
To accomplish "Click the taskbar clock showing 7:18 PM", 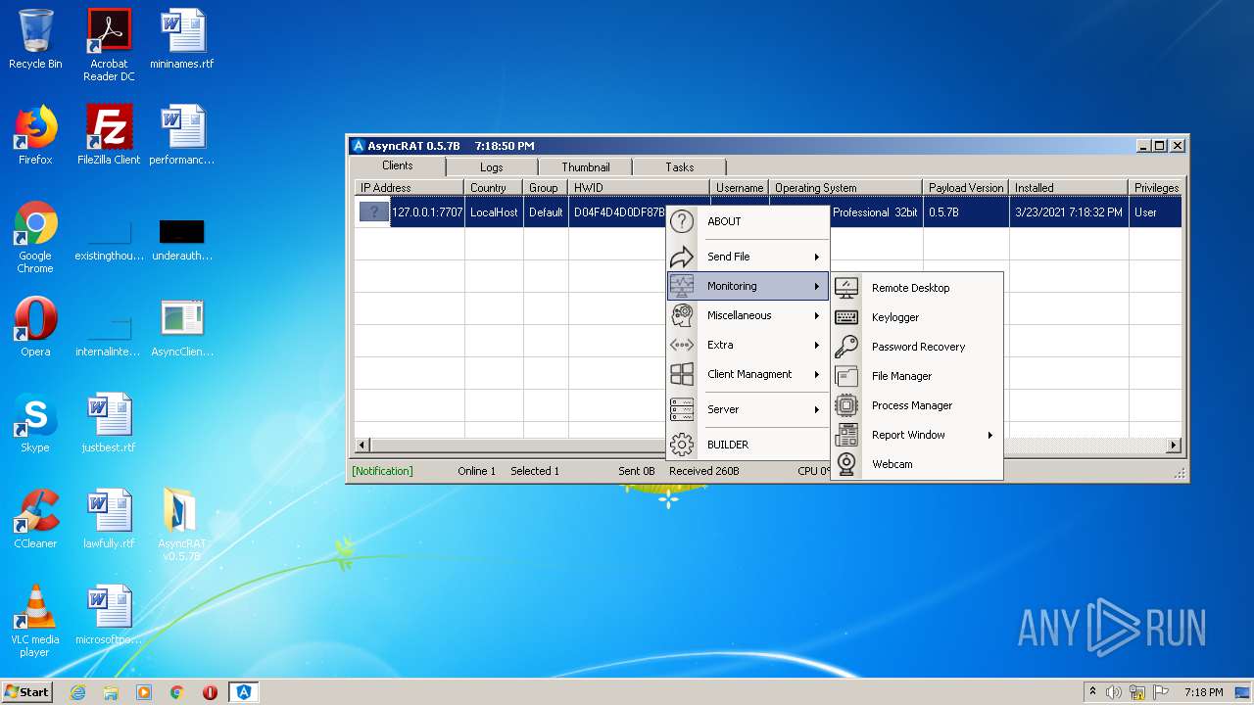I will coord(1203,691).
